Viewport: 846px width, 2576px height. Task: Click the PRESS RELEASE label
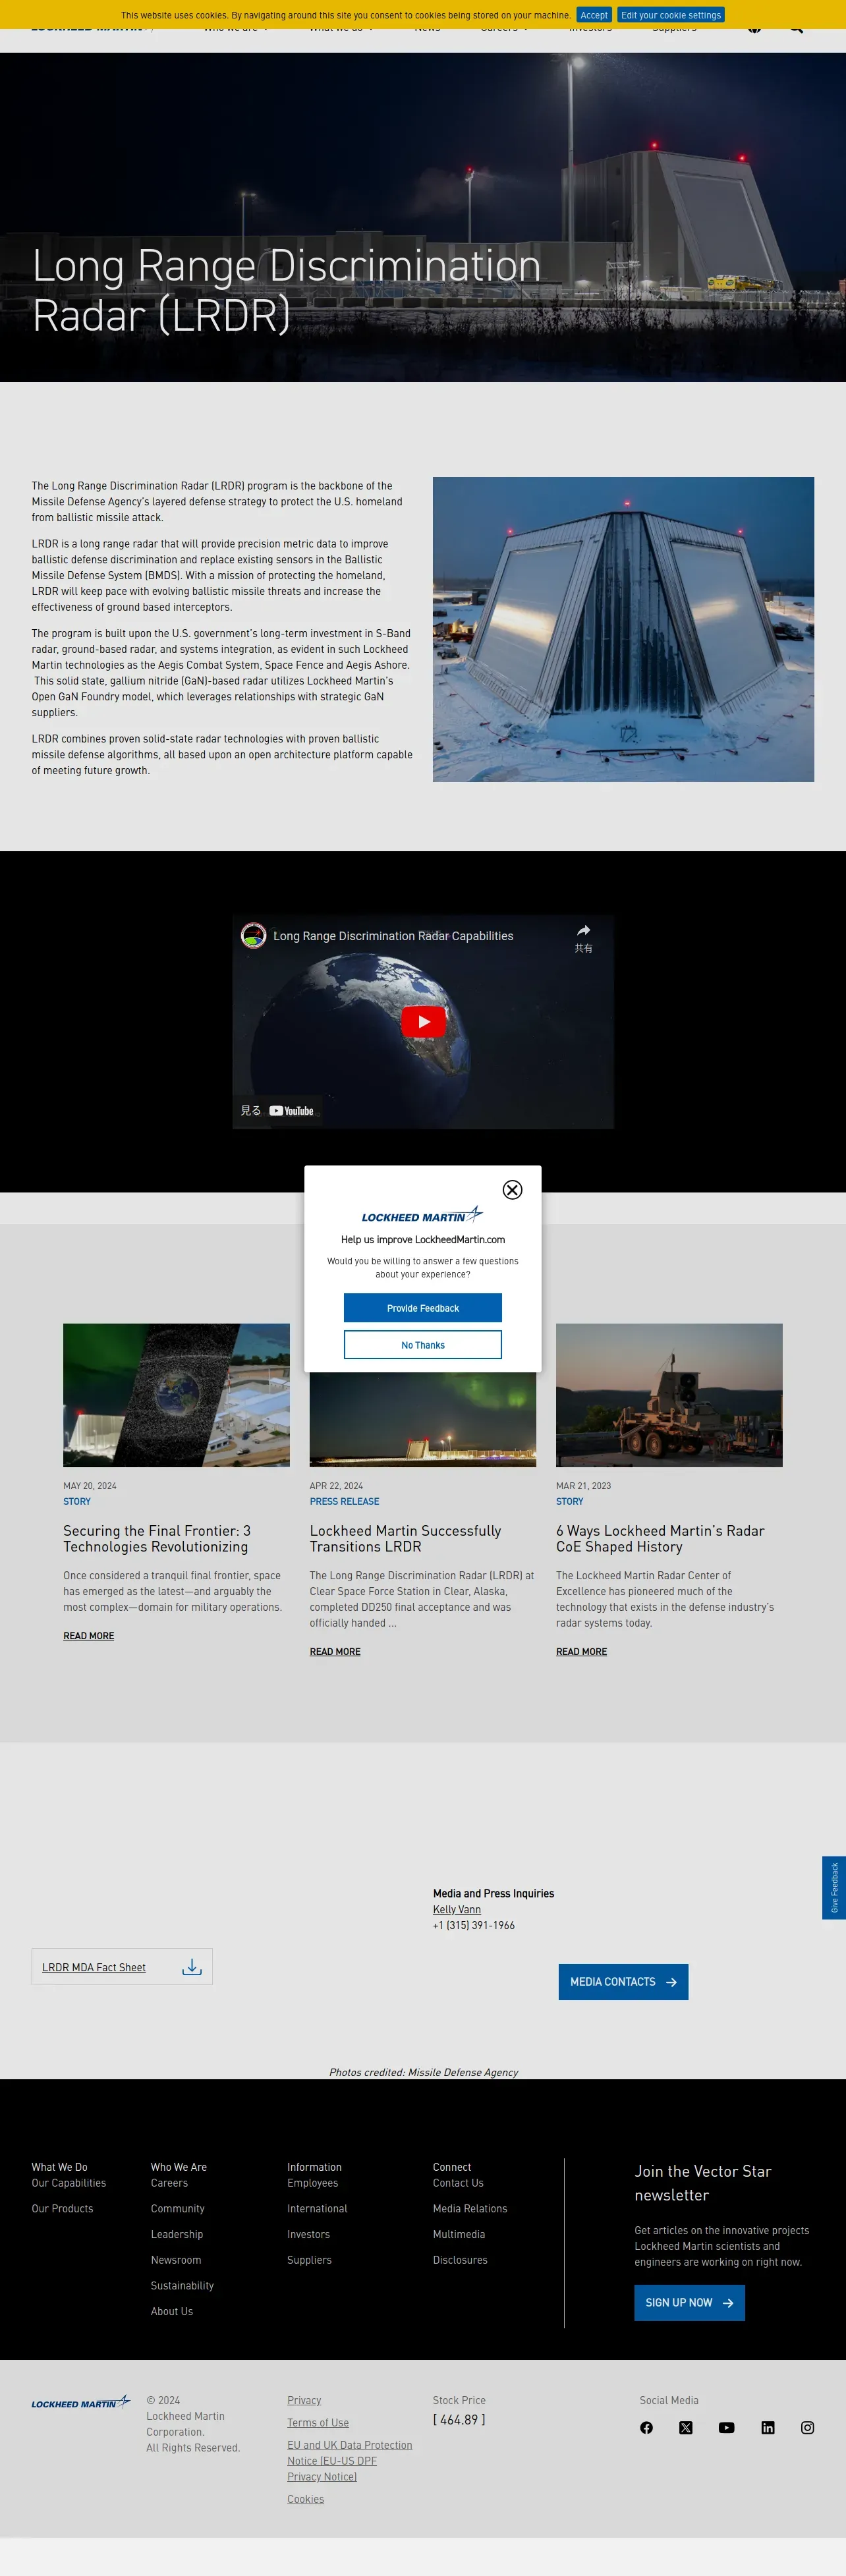coord(344,1501)
